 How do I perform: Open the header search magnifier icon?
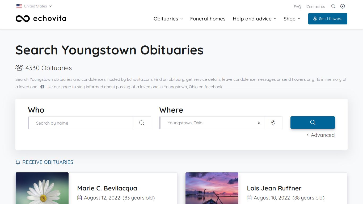(x=333, y=6)
